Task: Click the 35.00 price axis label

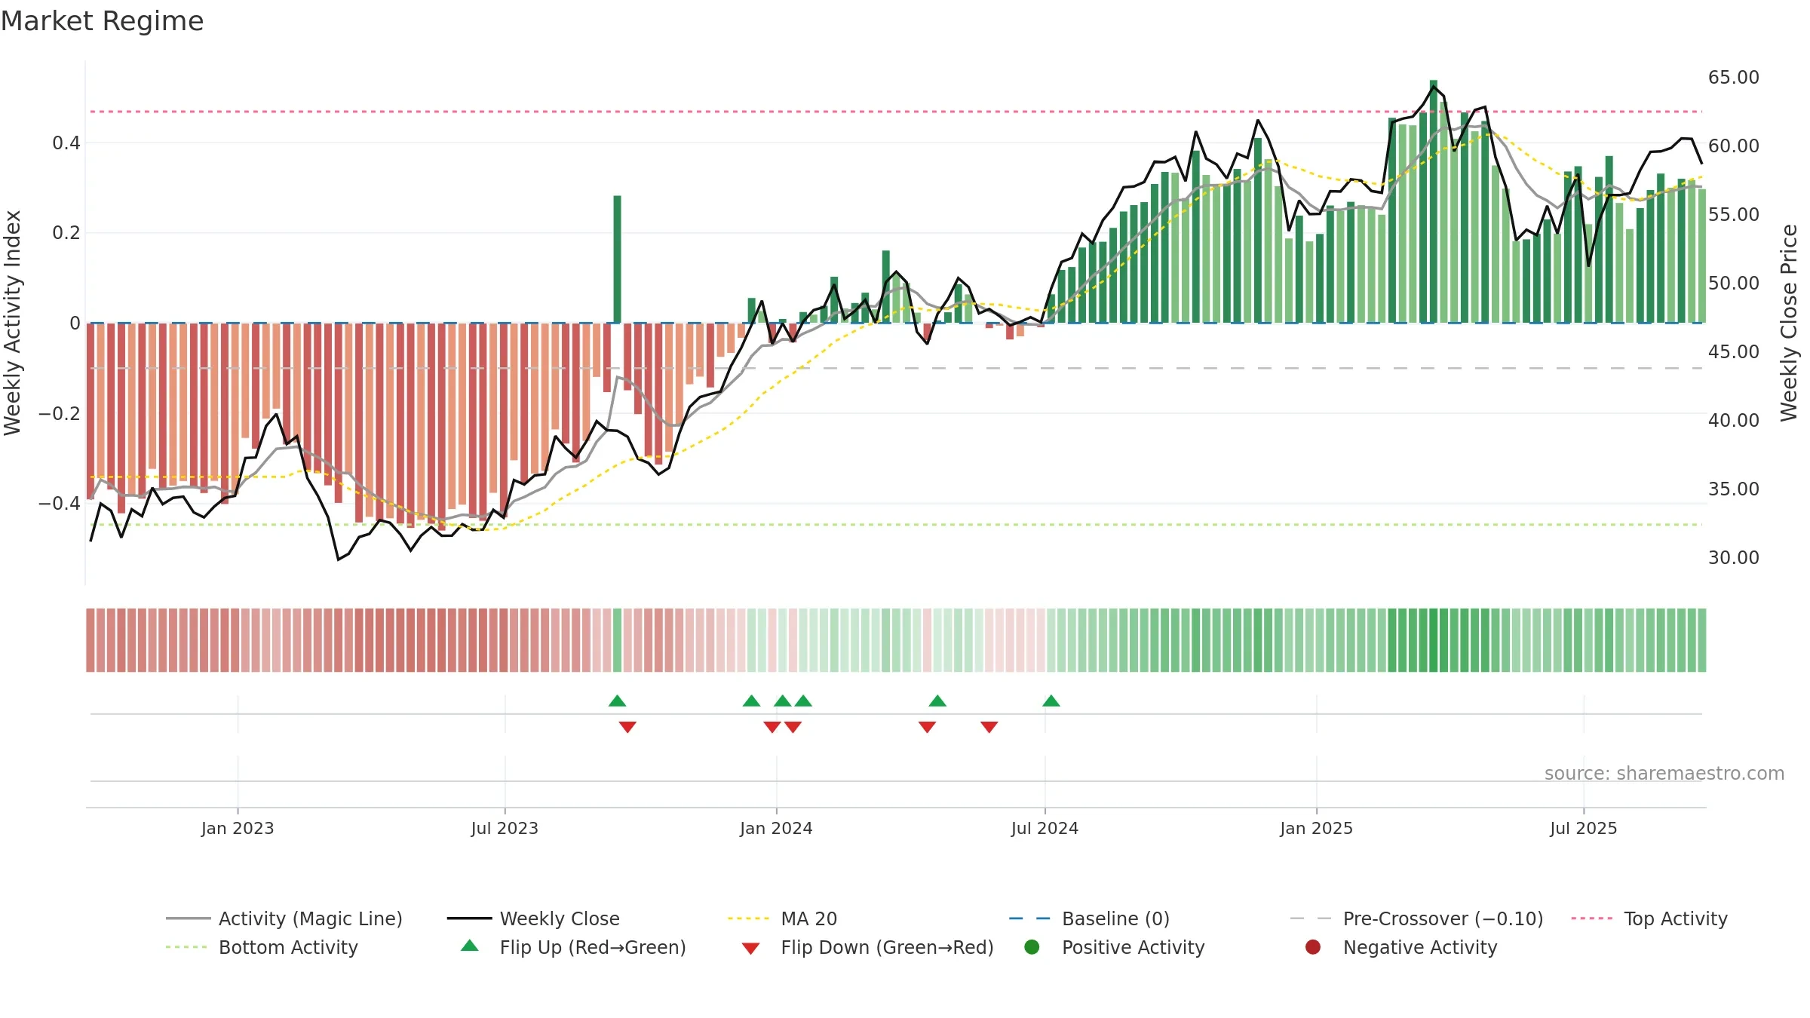Action: tap(1733, 489)
